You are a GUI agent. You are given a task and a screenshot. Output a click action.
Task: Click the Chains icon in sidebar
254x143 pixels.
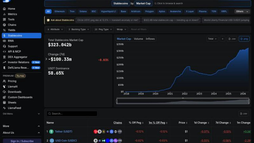coord(4,25)
